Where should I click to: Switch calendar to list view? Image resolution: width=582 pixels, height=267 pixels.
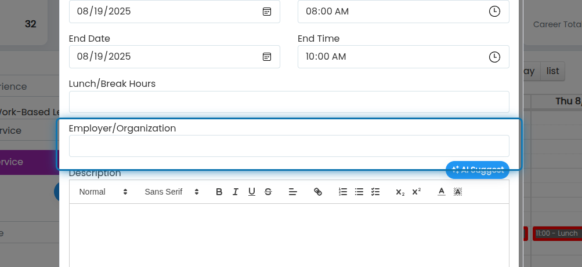(552, 71)
